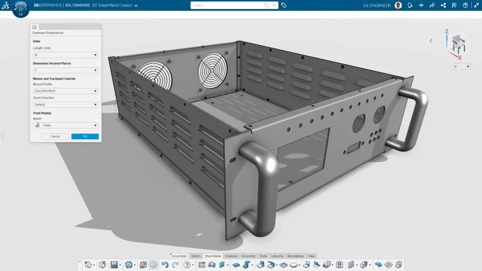The width and height of the screenshot is (482, 271).
Task: Open the Dimension Decimal Places dropdown
Action: pos(65,70)
